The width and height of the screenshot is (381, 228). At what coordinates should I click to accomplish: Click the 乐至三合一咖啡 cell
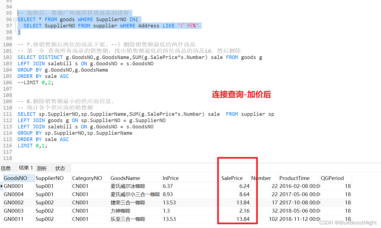click(136, 219)
